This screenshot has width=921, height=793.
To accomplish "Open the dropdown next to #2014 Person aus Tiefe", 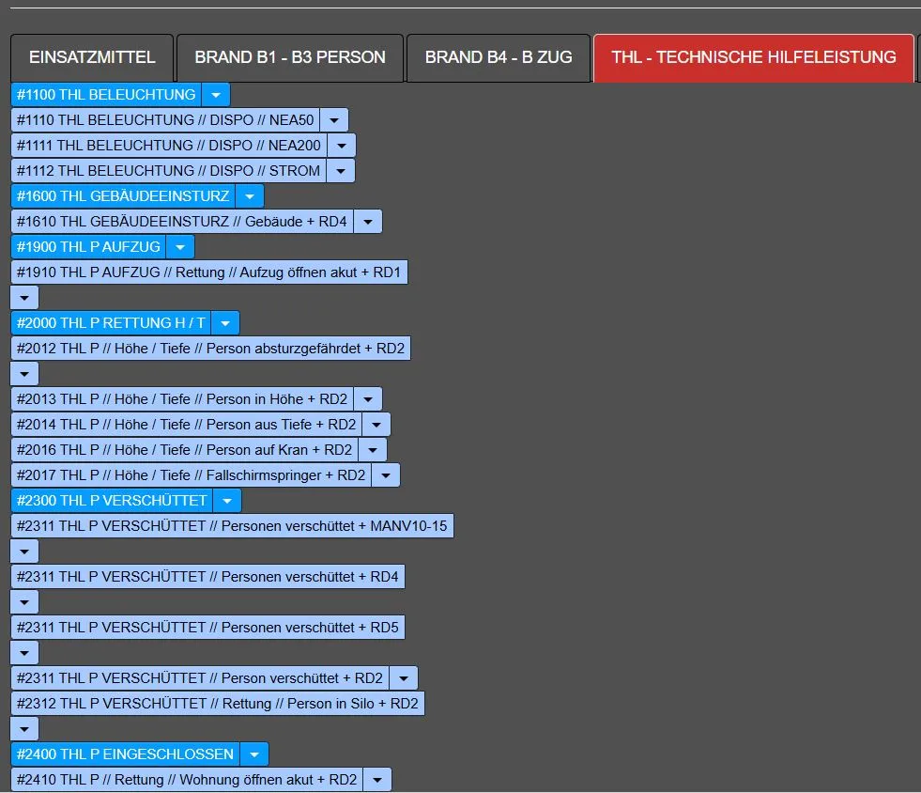I will [x=376, y=425].
